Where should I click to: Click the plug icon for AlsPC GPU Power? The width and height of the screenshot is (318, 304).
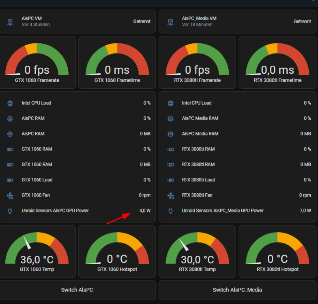pyautogui.click(x=10, y=211)
